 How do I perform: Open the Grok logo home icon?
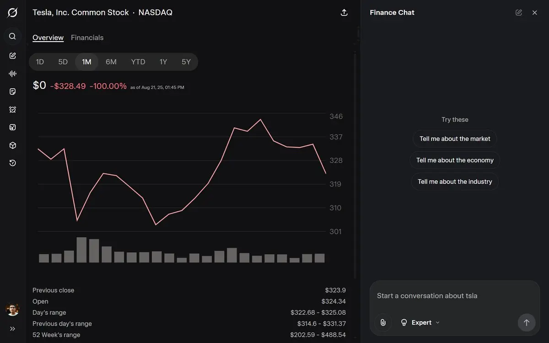[x=12, y=12]
